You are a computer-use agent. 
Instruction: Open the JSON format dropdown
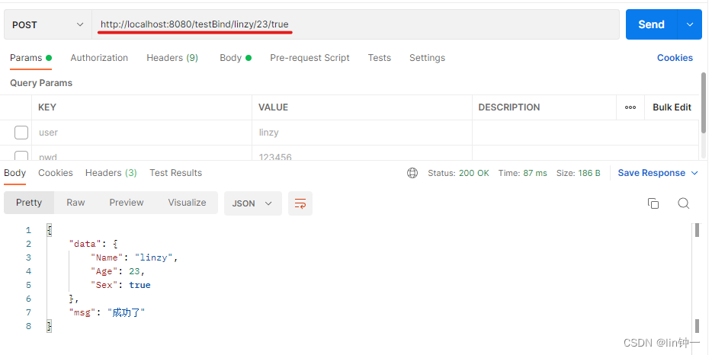coord(252,203)
